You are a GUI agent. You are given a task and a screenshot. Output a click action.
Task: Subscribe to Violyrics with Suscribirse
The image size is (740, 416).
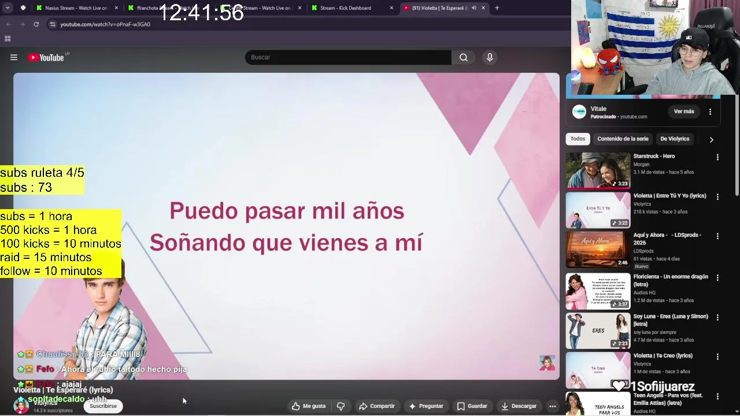click(x=103, y=406)
